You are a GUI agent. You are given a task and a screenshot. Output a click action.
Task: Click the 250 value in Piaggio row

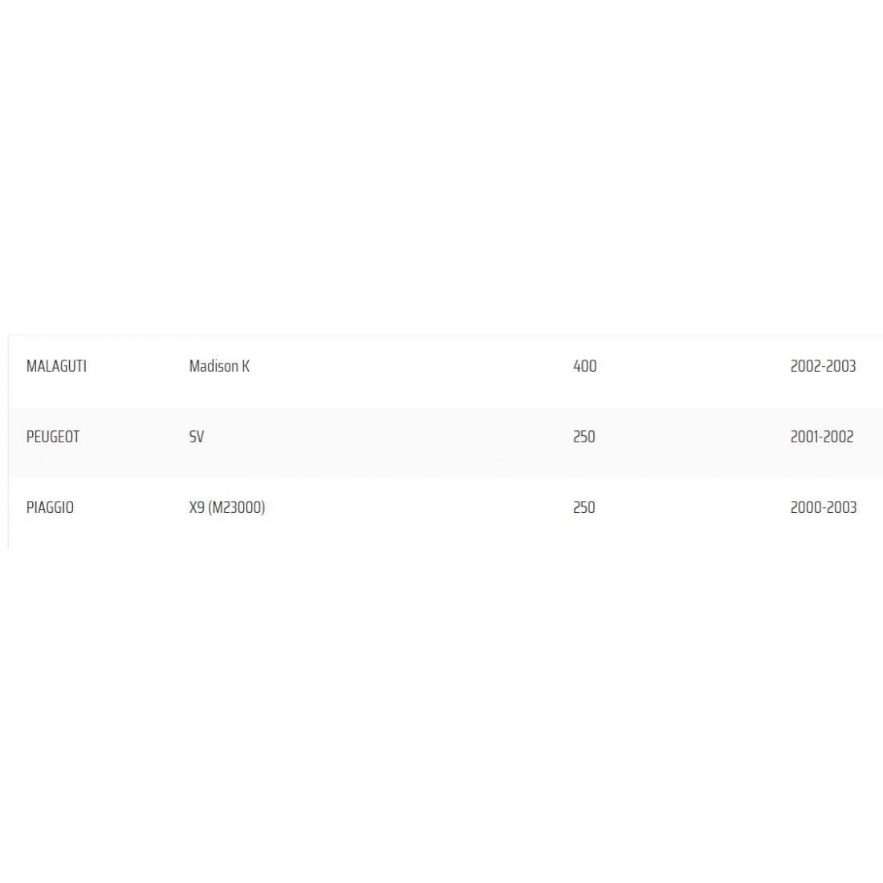point(584,507)
